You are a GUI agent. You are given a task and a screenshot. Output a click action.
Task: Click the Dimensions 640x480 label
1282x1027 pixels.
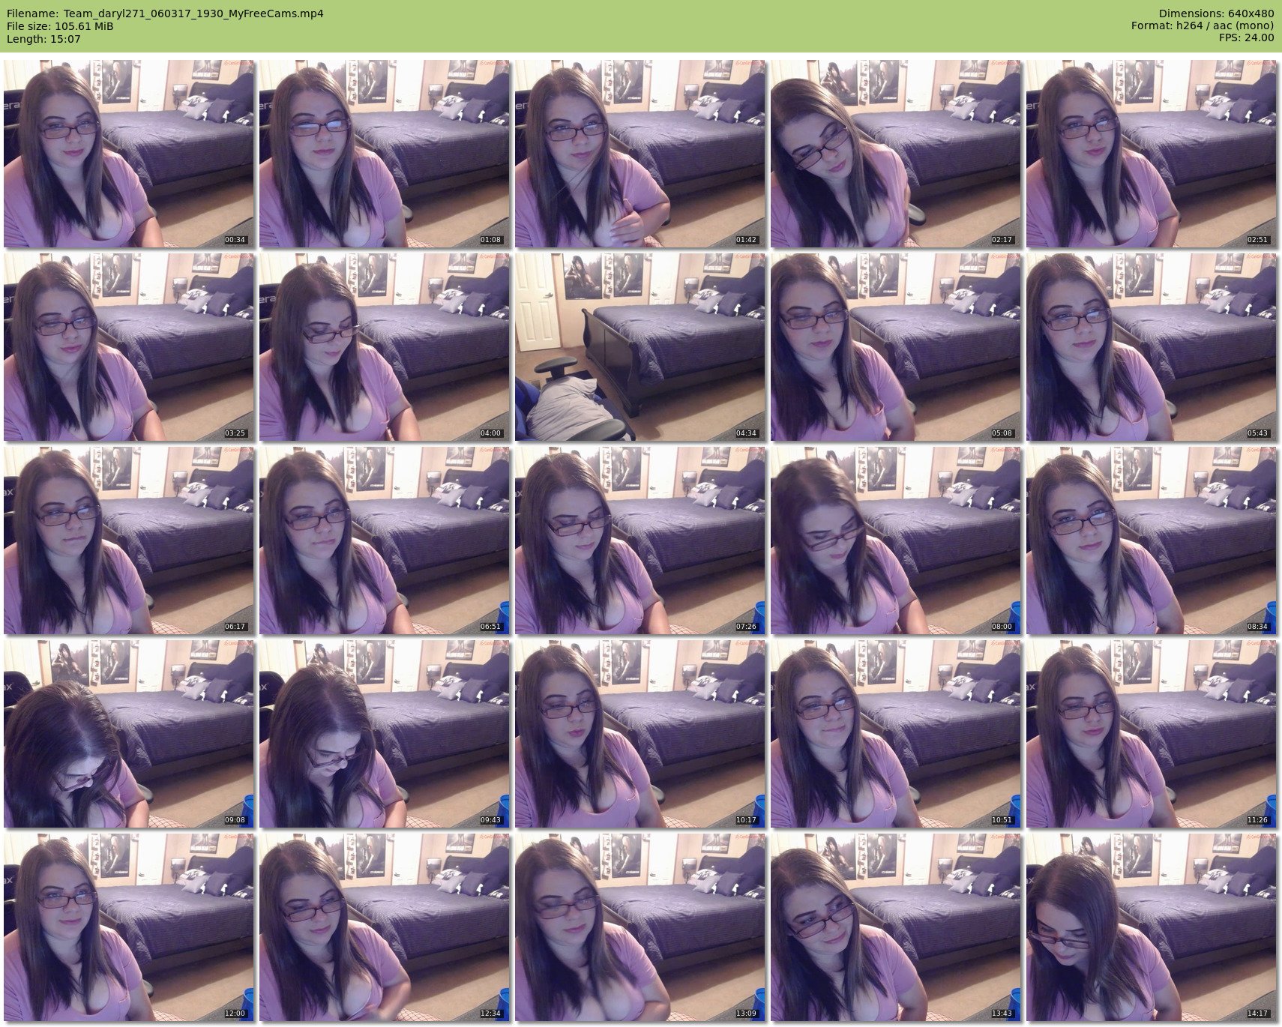(x=1216, y=13)
